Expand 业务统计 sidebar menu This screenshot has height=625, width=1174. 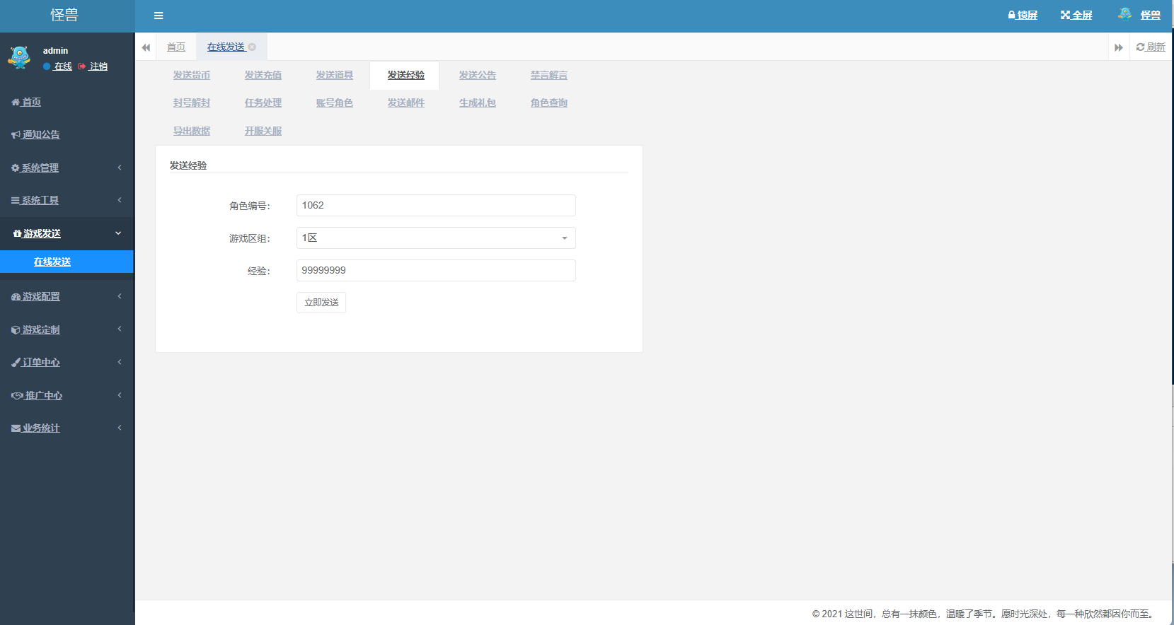67,428
